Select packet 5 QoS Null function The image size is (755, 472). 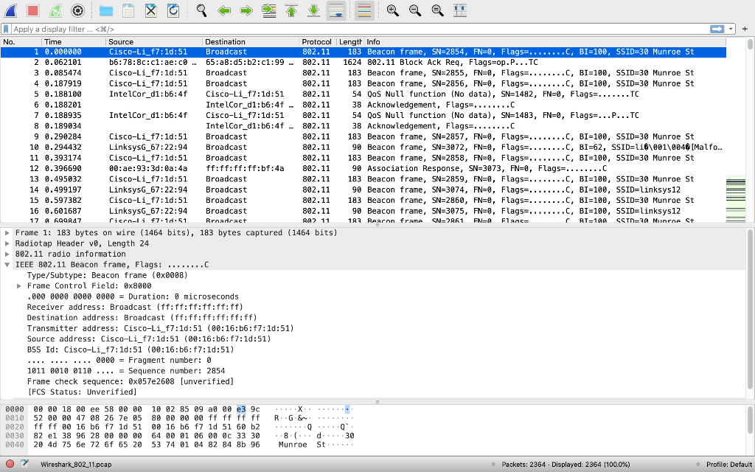pos(363,94)
